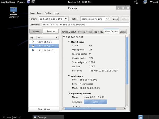Viewport: 159px width, 119px height.
Task: Click the vertical scrollbar in Host Details
Action: click(x=127, y=61)
